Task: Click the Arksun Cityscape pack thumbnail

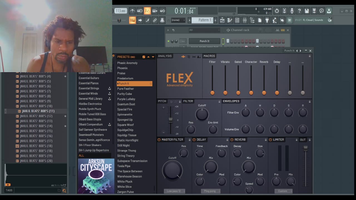Action: pos(96,176)
